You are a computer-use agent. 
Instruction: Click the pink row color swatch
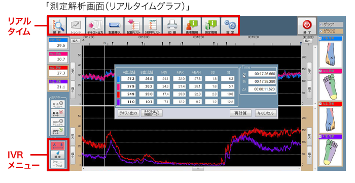coord(118,86)
